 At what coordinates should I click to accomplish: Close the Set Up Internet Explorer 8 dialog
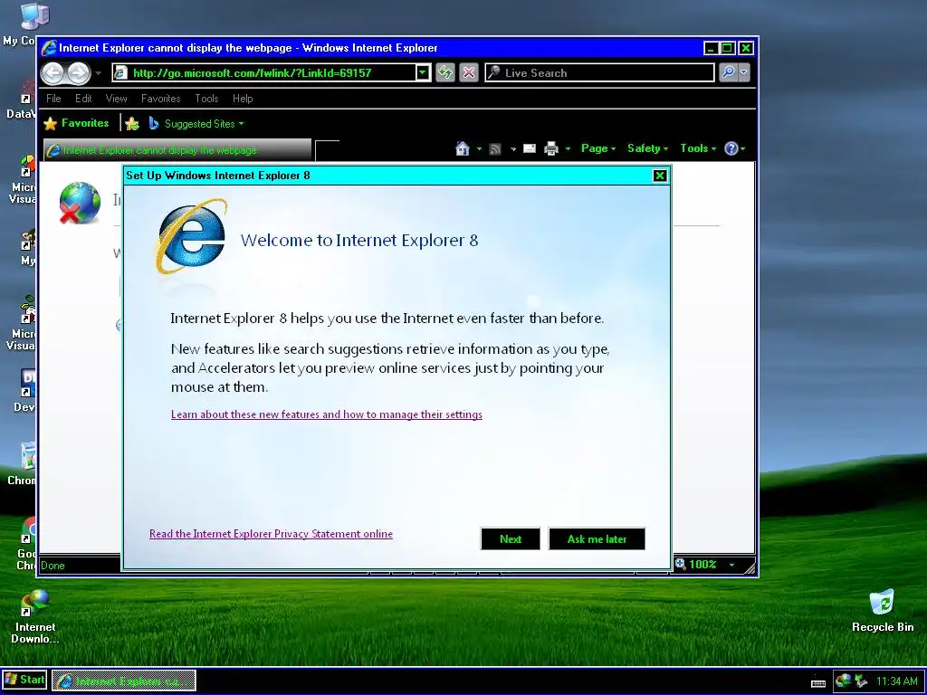660,176
